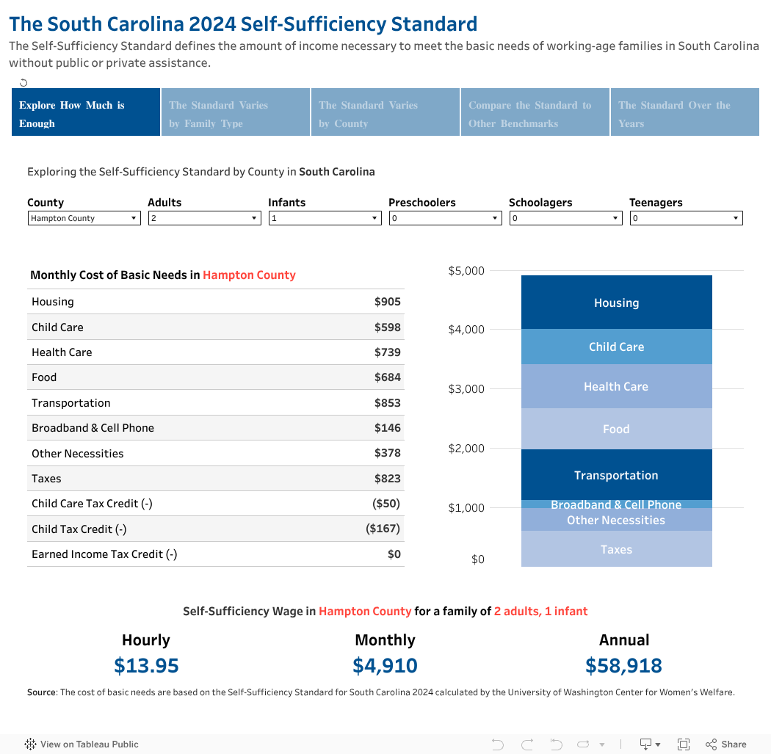The image size is (771, 754).
Task: Click the undo icon in bottom toolbar
Action: pos(498,744)
